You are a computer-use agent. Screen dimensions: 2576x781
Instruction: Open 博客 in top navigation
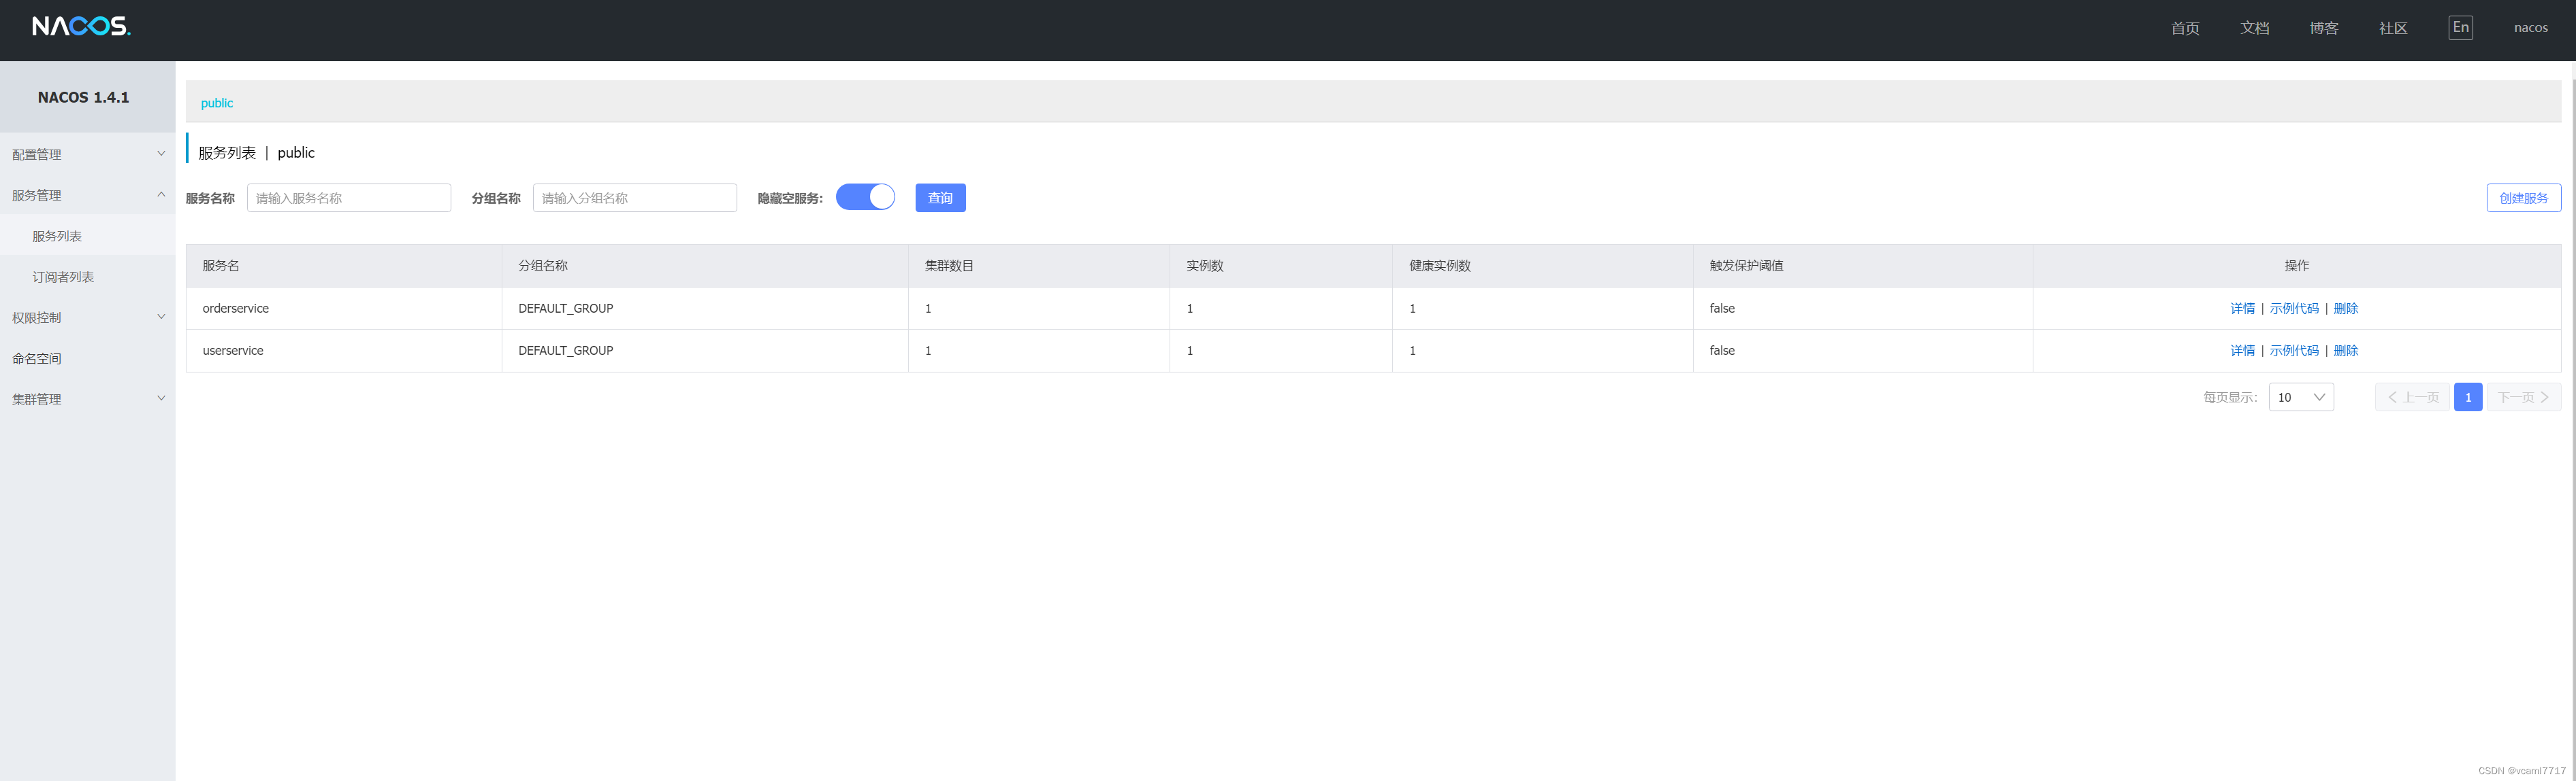tap(2324, 28)
